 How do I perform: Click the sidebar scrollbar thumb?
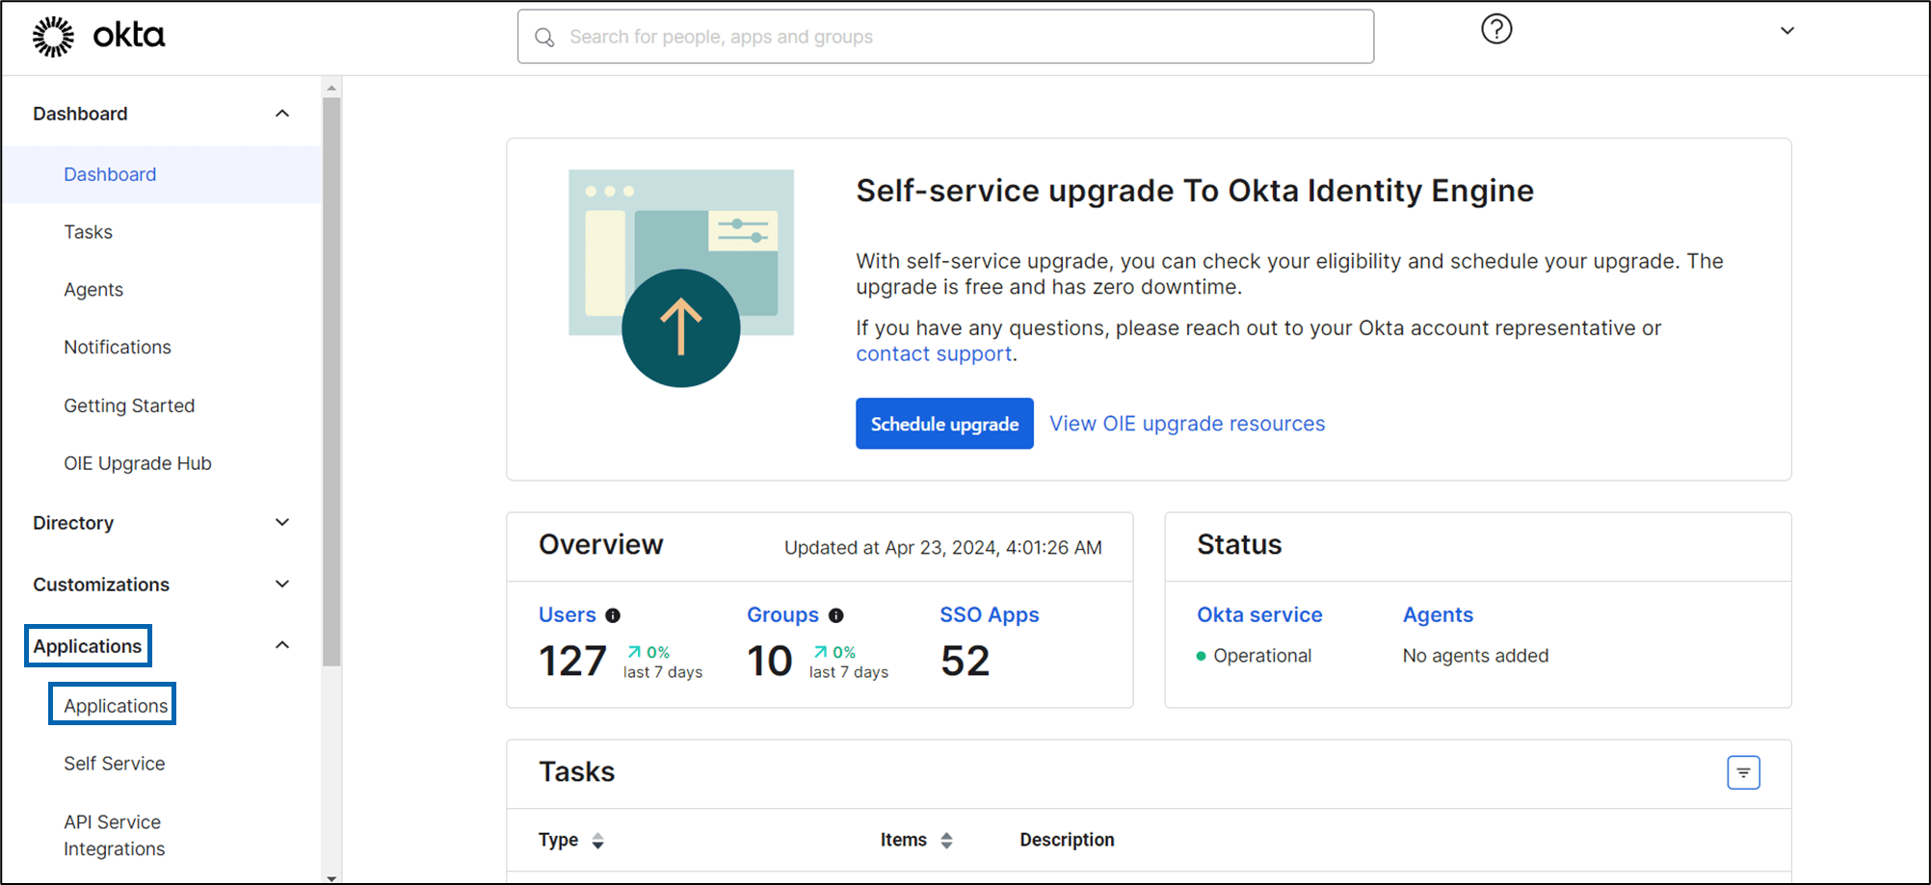(x=331, y=381)
